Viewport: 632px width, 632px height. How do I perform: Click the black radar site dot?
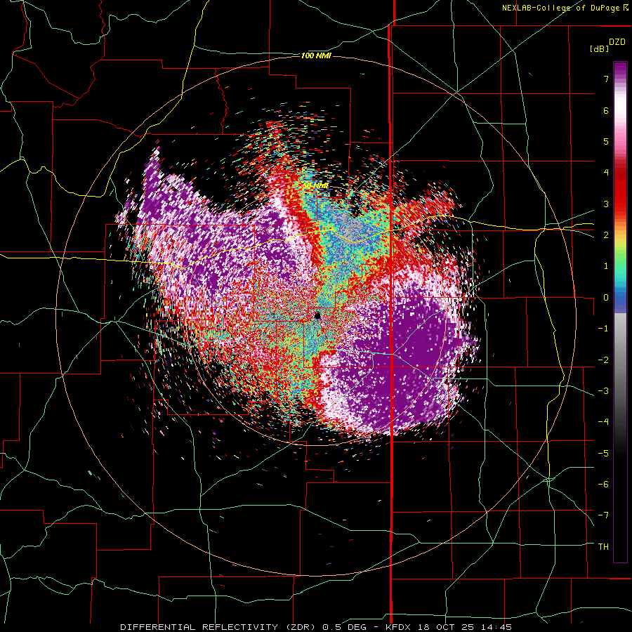(317, 315)
